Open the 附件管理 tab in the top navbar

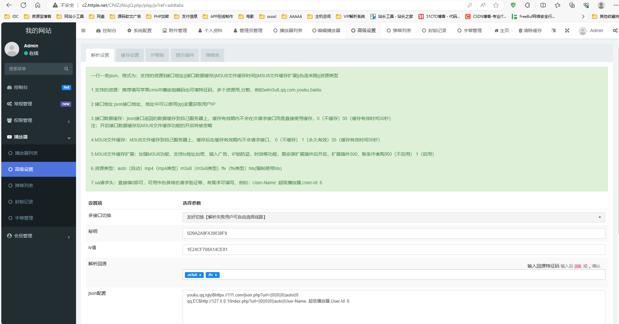coord(175,30)
